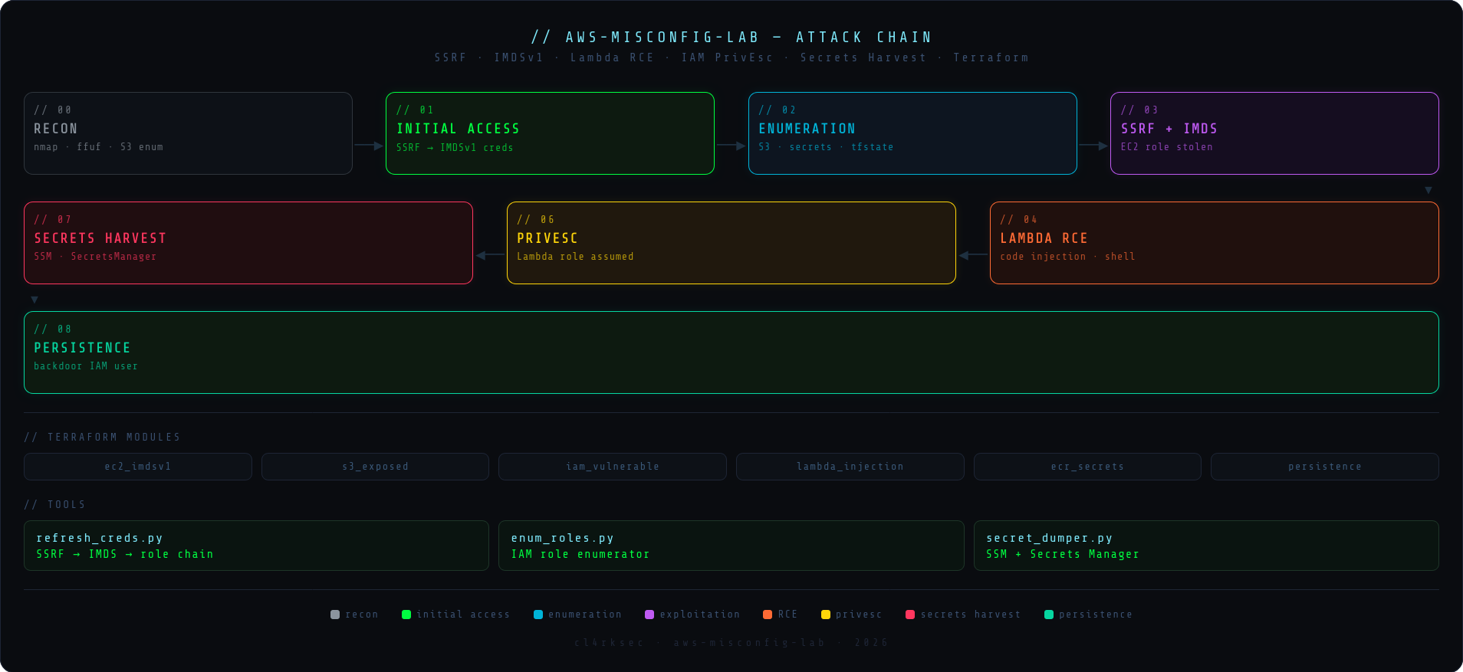The image size is (1463, 672).
Task: Click the "Lambda role assumed" text
Action: point(575,256)
